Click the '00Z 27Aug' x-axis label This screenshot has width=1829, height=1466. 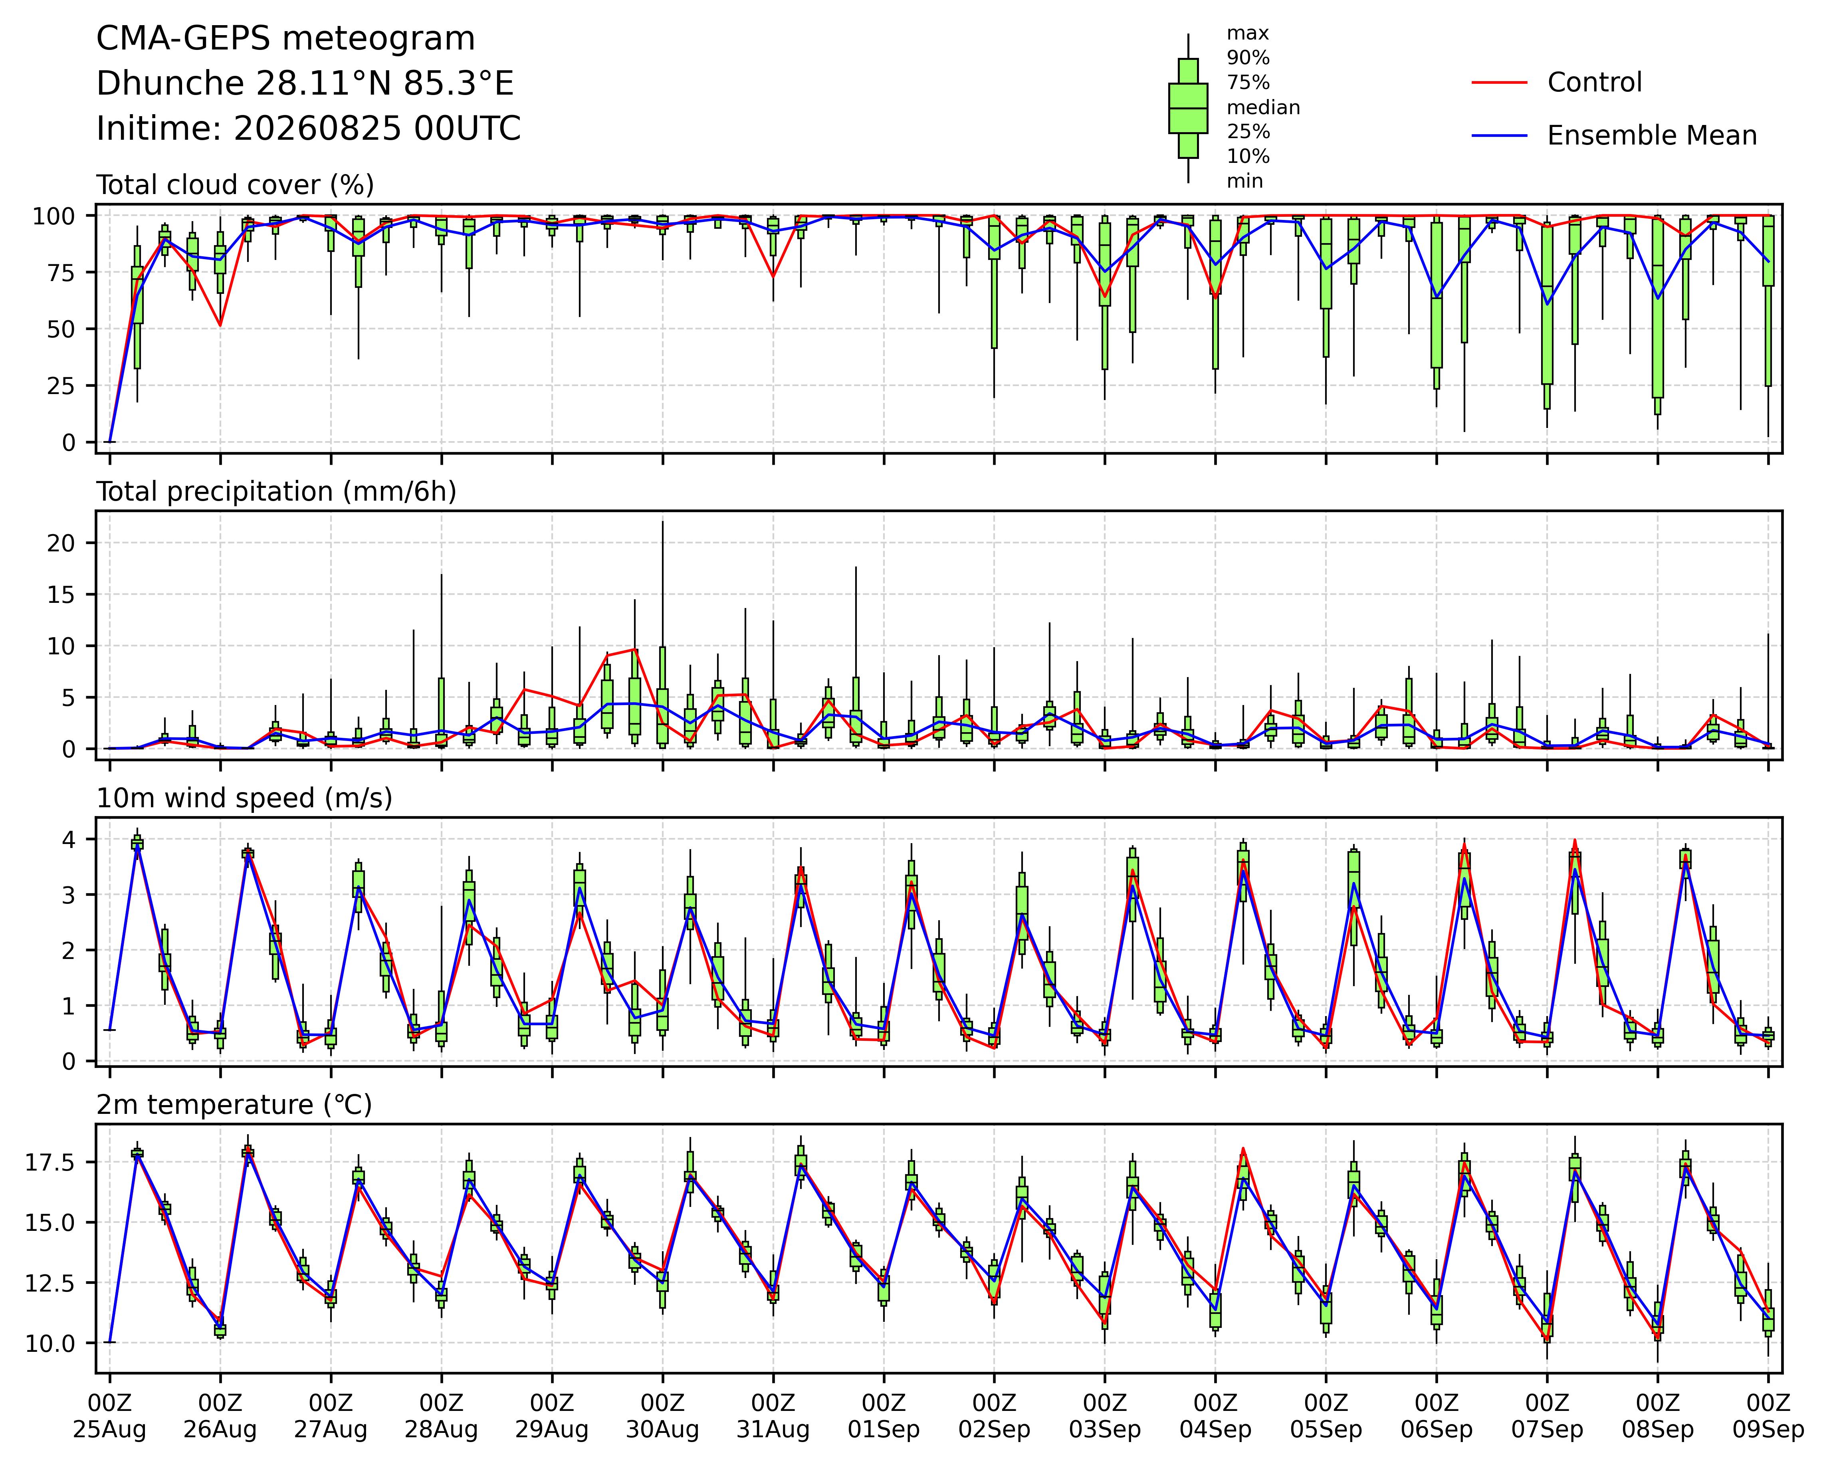tap(331, 1416)
